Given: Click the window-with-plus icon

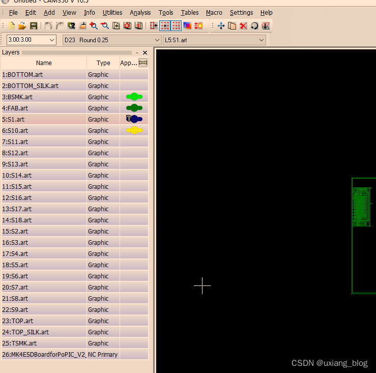Looking at the screenshot, I should pyautogui.click(x=116, y=25).
